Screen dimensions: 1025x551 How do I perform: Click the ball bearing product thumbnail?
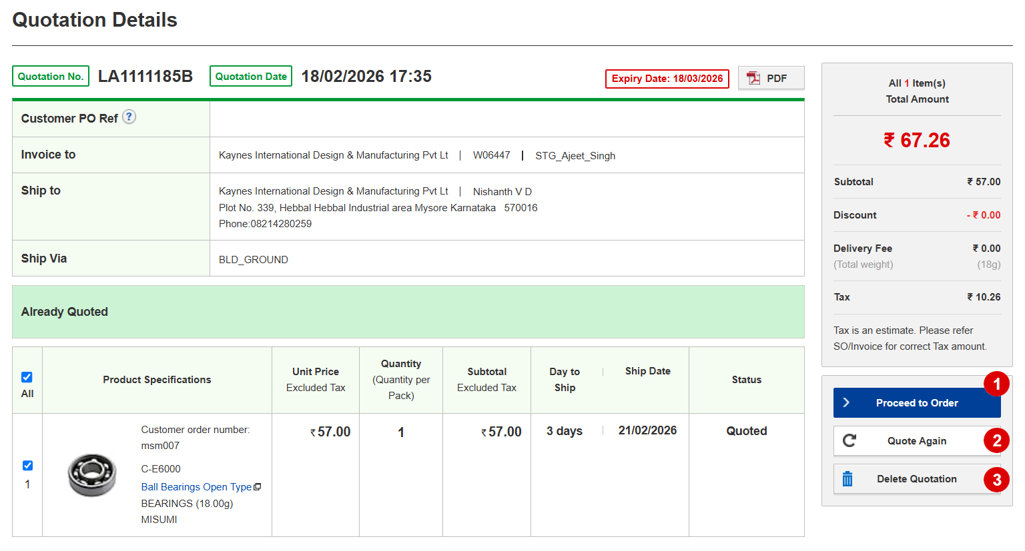click(x=92, y=475)
